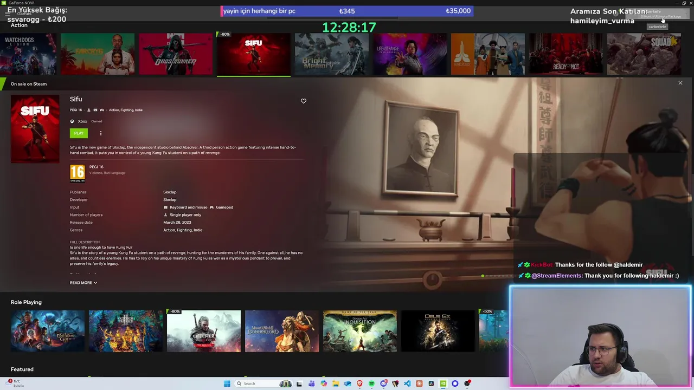Close the Sifu details panel
Viewport: 694px width, 390px height.
coord(680,83)
